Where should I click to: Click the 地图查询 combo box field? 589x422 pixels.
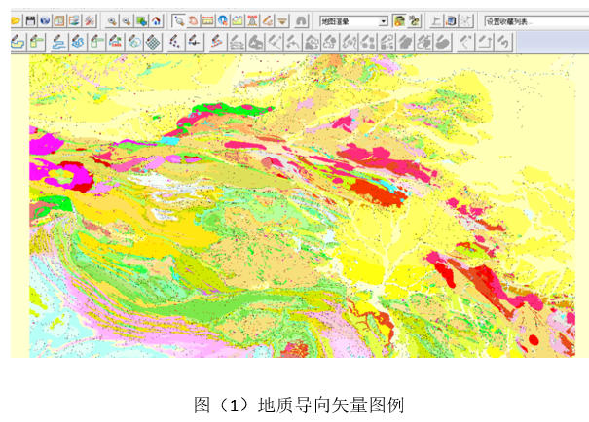348,19
